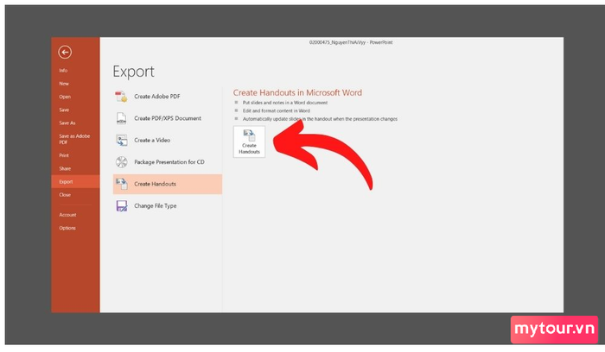Screen dimensions: 605x352
Task: Select Create a Video label
Action: pyautogui.click(x=152, y=140)
